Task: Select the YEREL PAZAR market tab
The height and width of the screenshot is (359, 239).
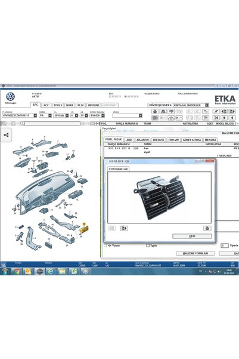Action: pyautogui.click(x=113, y=139)
